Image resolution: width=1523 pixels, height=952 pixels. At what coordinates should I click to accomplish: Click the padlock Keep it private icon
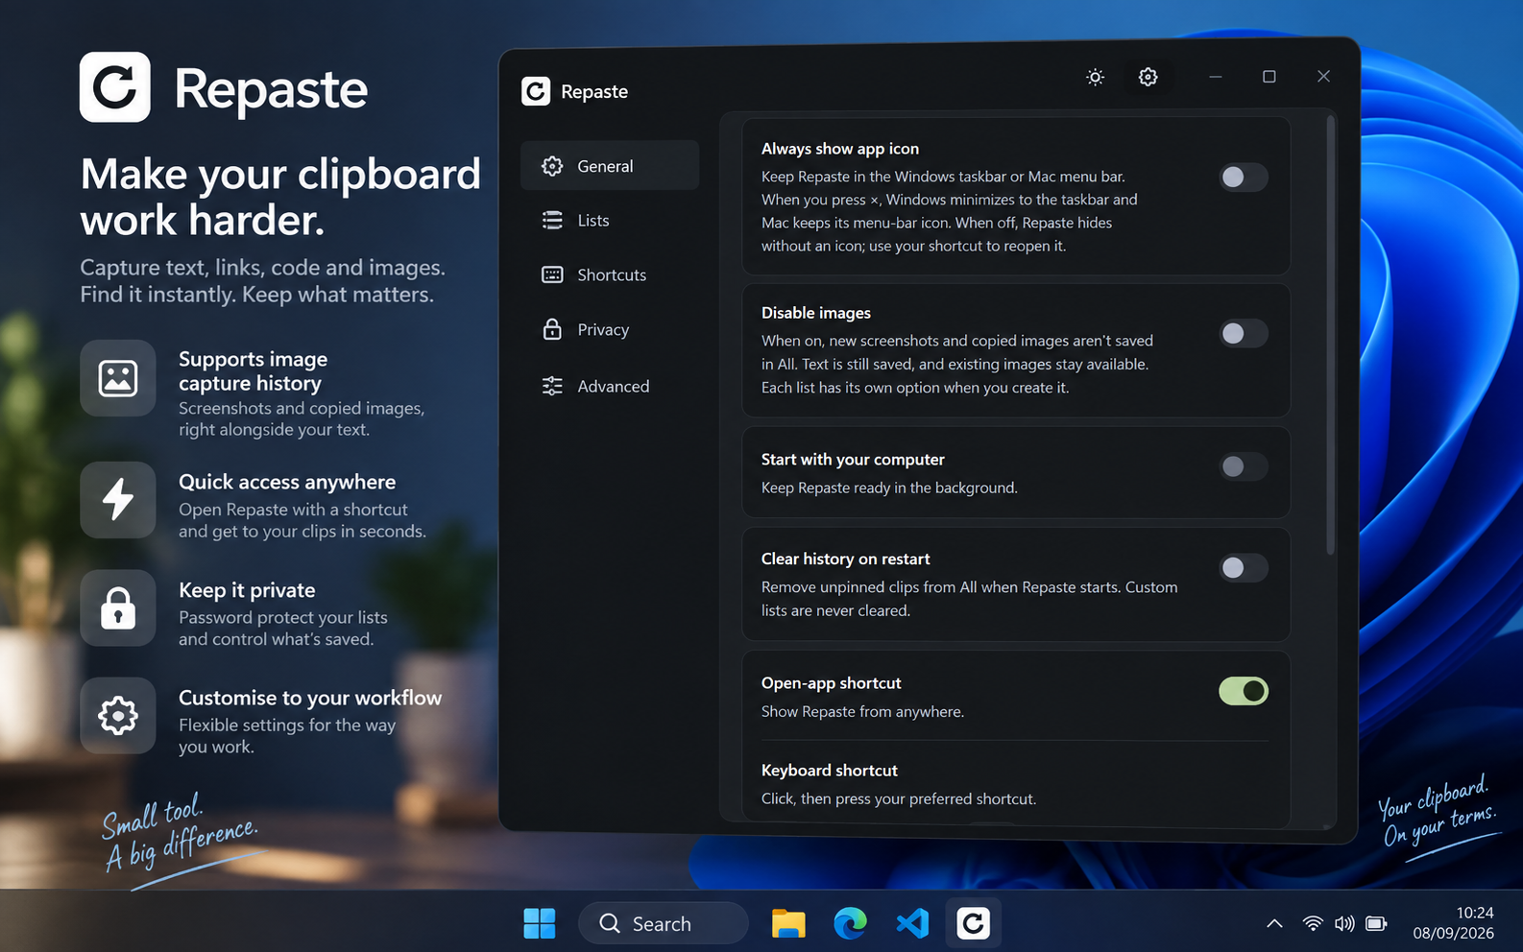tap(118, 607)
